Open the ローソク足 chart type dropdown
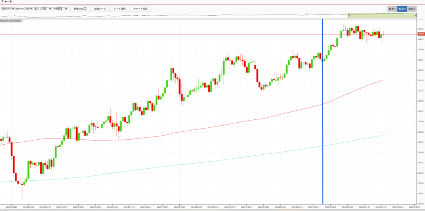 click(43, 8)
